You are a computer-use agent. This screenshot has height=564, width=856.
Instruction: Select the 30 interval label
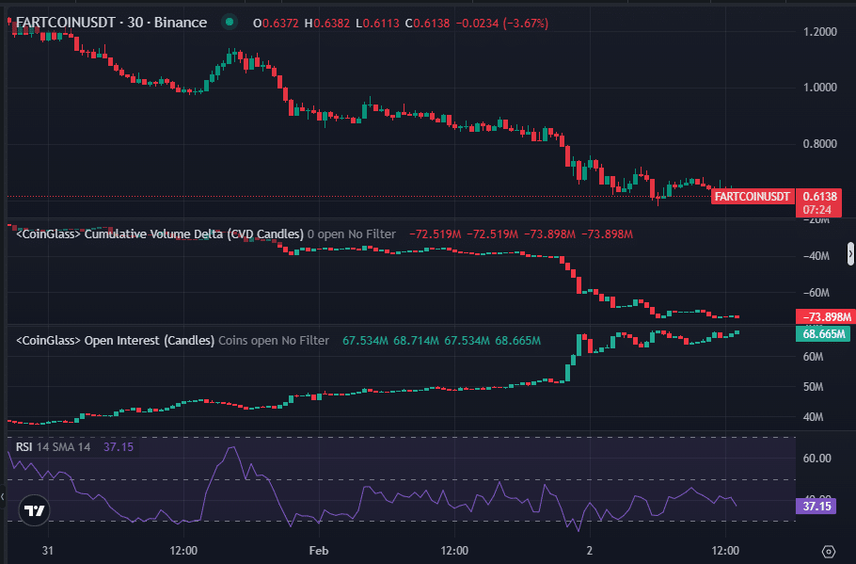pyautogui.click(x=135, y=23)
